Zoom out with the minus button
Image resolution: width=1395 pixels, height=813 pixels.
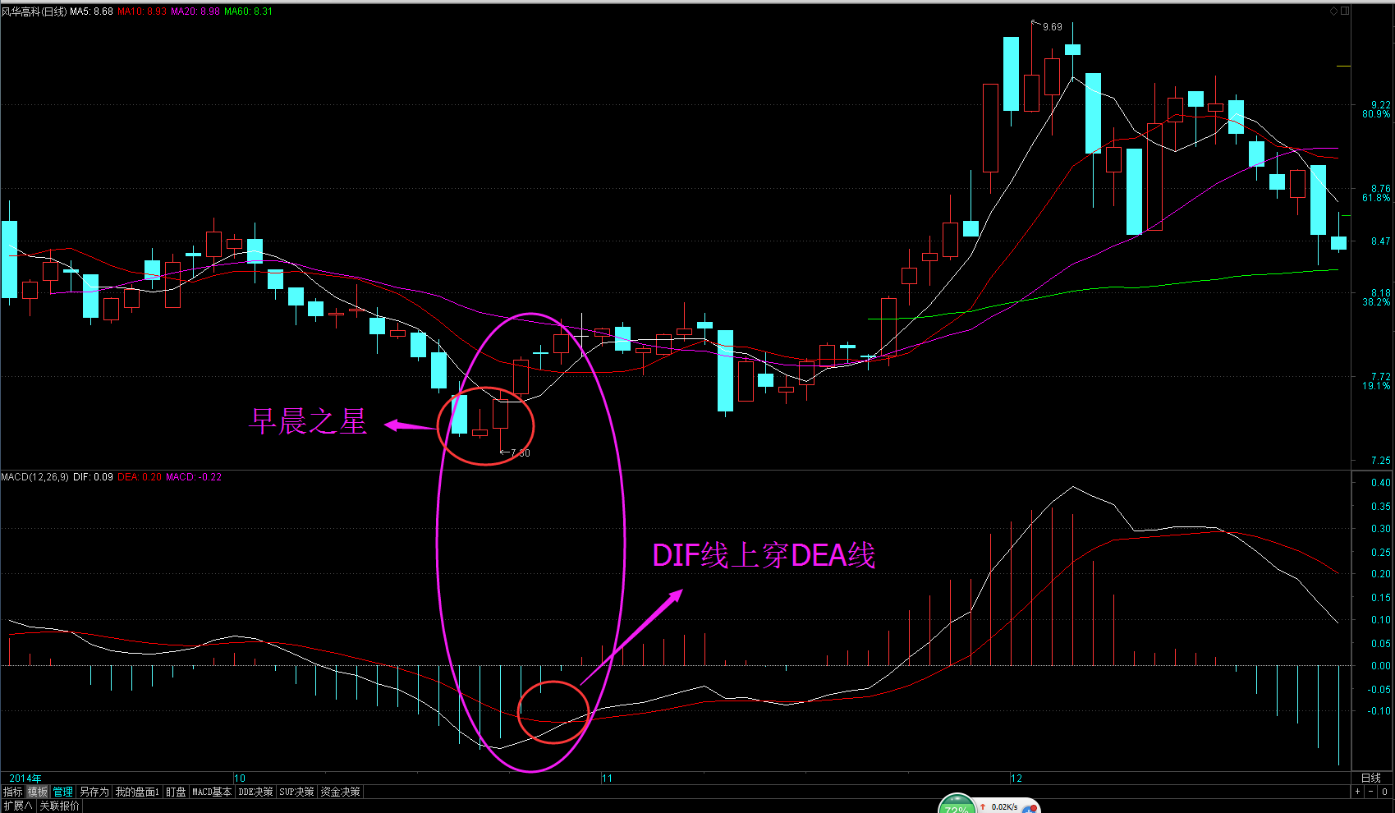click(x=1370, y=792)
